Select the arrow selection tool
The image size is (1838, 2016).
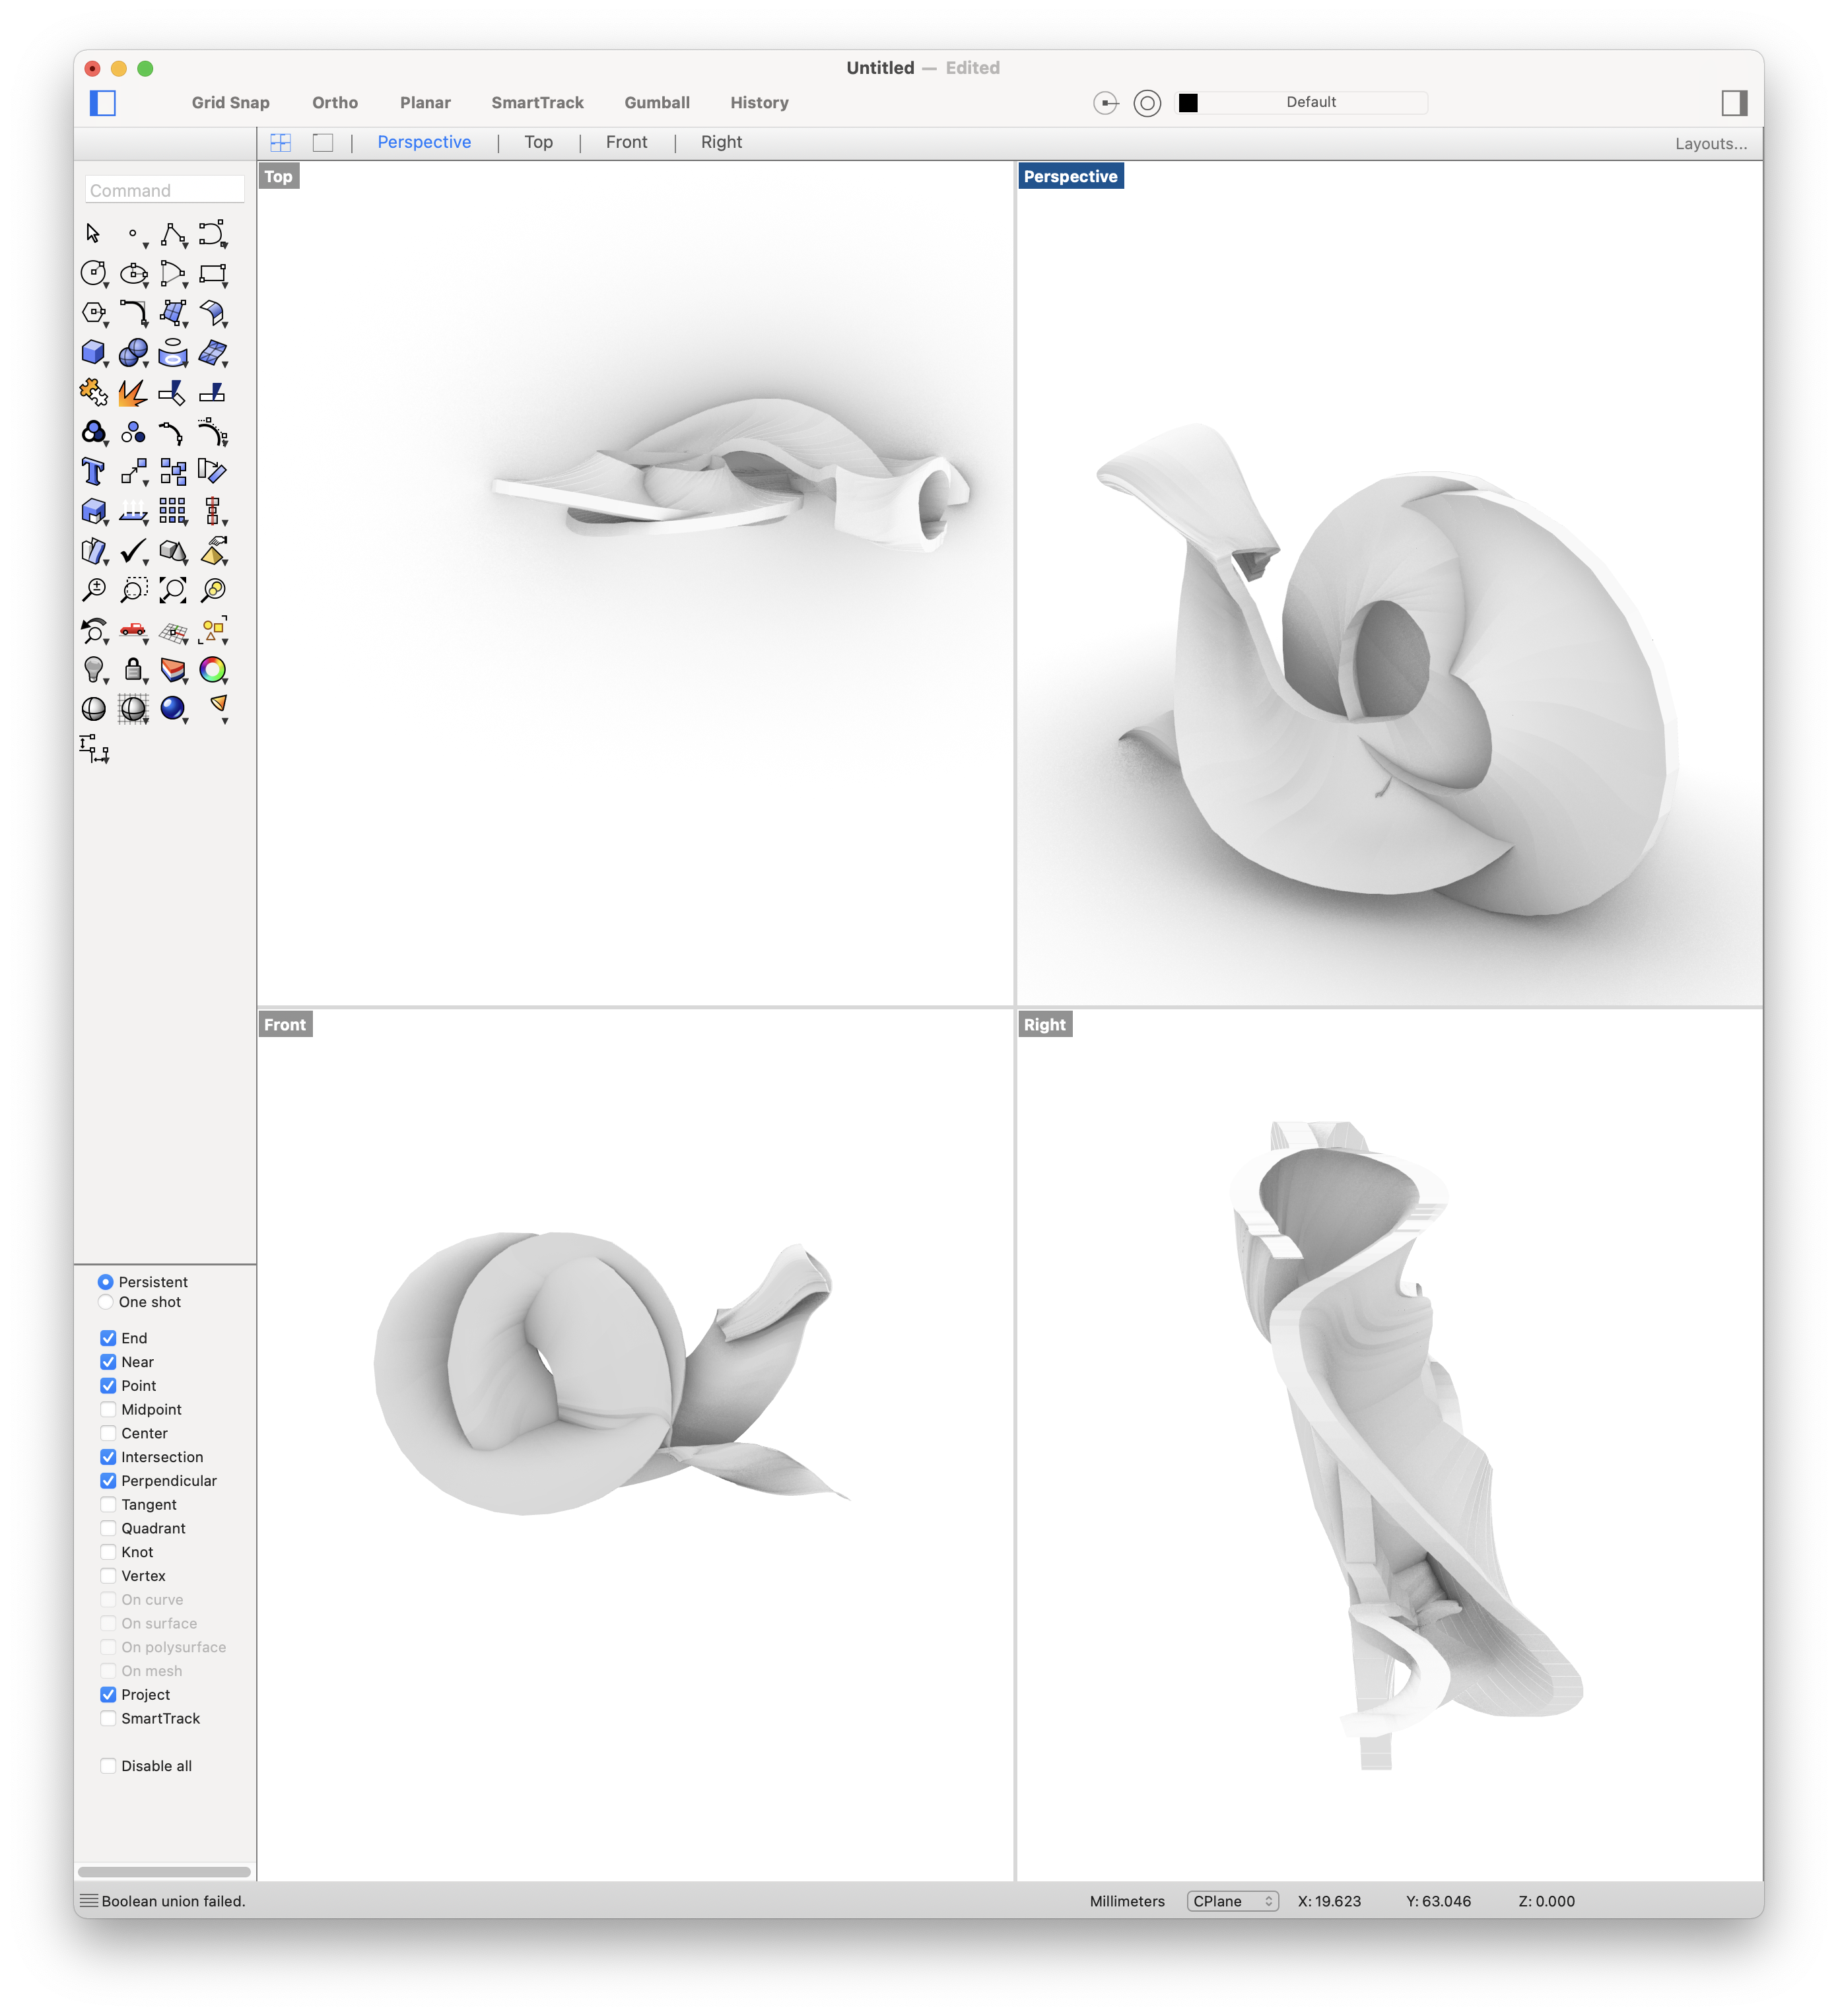pyautogui.click(x=94, y=233)
